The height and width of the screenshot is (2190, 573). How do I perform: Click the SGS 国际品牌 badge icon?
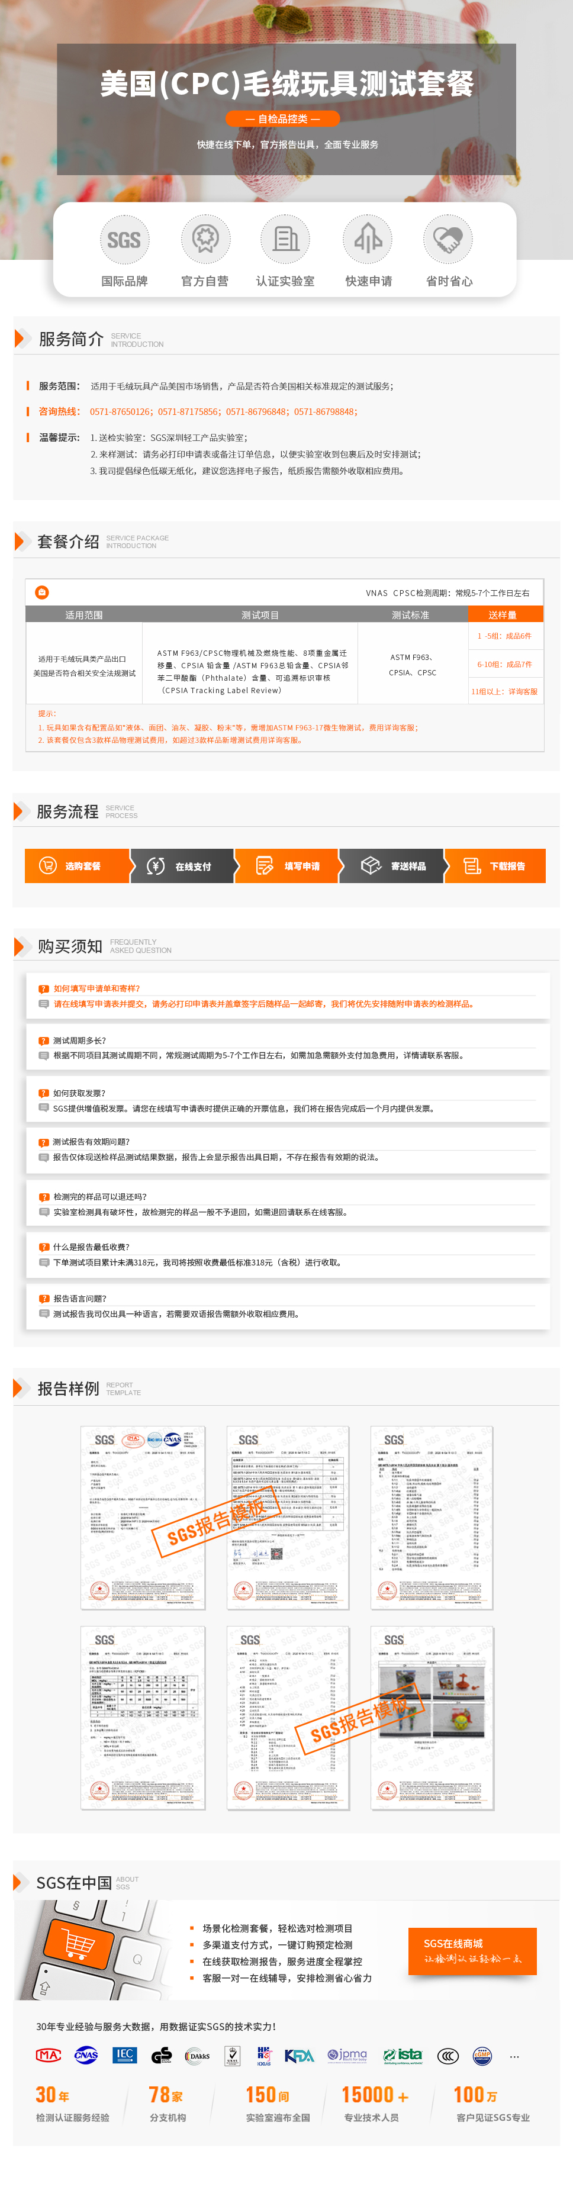click(x=124, y=240)
